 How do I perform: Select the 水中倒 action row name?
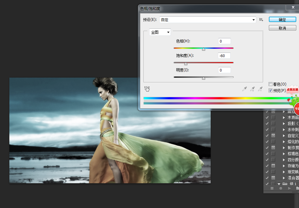pyautogui.click(x=293, y=130)
